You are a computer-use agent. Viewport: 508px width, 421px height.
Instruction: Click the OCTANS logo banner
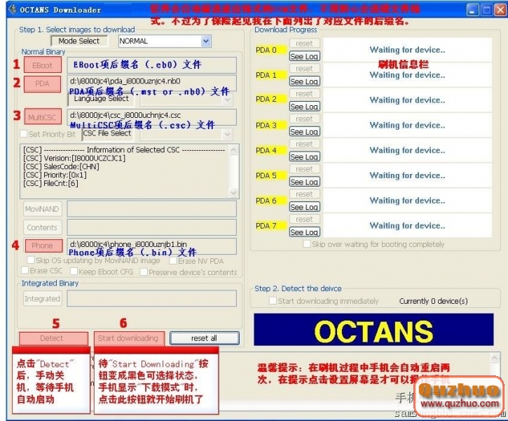pos(373,330)
